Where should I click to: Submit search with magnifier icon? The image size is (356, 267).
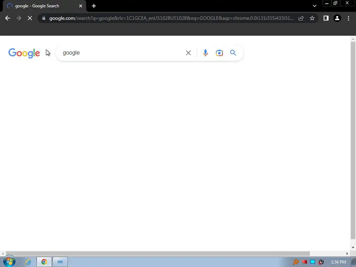(233, 53)
